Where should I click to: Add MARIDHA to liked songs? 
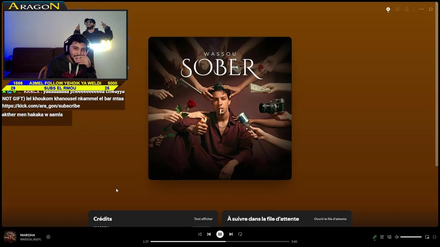click(48, 237)
